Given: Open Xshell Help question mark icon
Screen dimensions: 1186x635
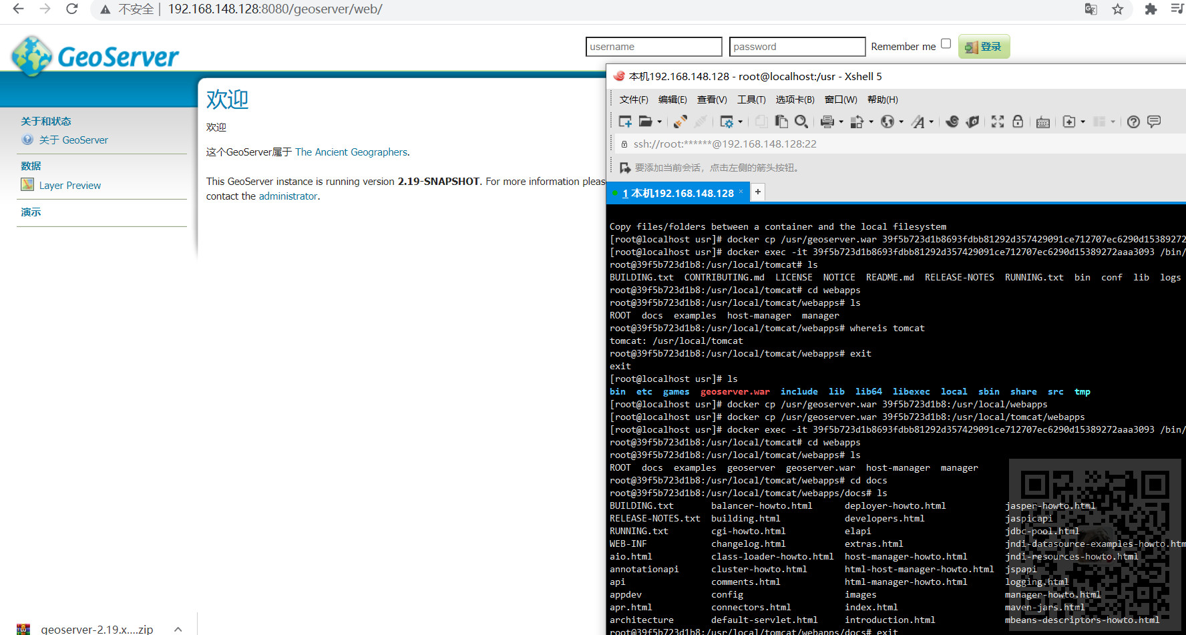Looking at the screenshot, I should [x=1133, y=122].
